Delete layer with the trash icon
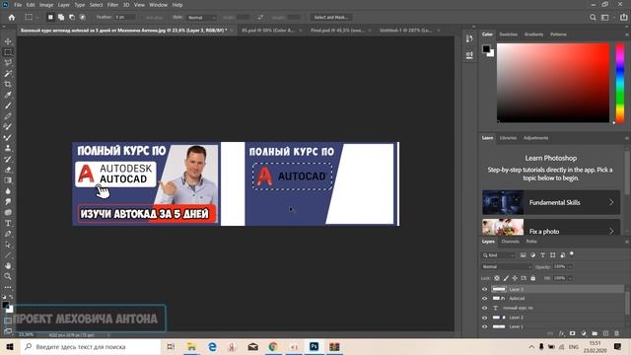Screen dimensions: 631x355 point(616,333)
